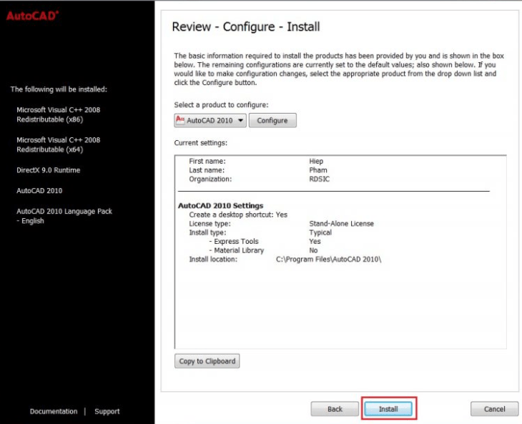Click the Organization value 'RDSIC'
Screen dimensions: 522x424
point(319,179)
